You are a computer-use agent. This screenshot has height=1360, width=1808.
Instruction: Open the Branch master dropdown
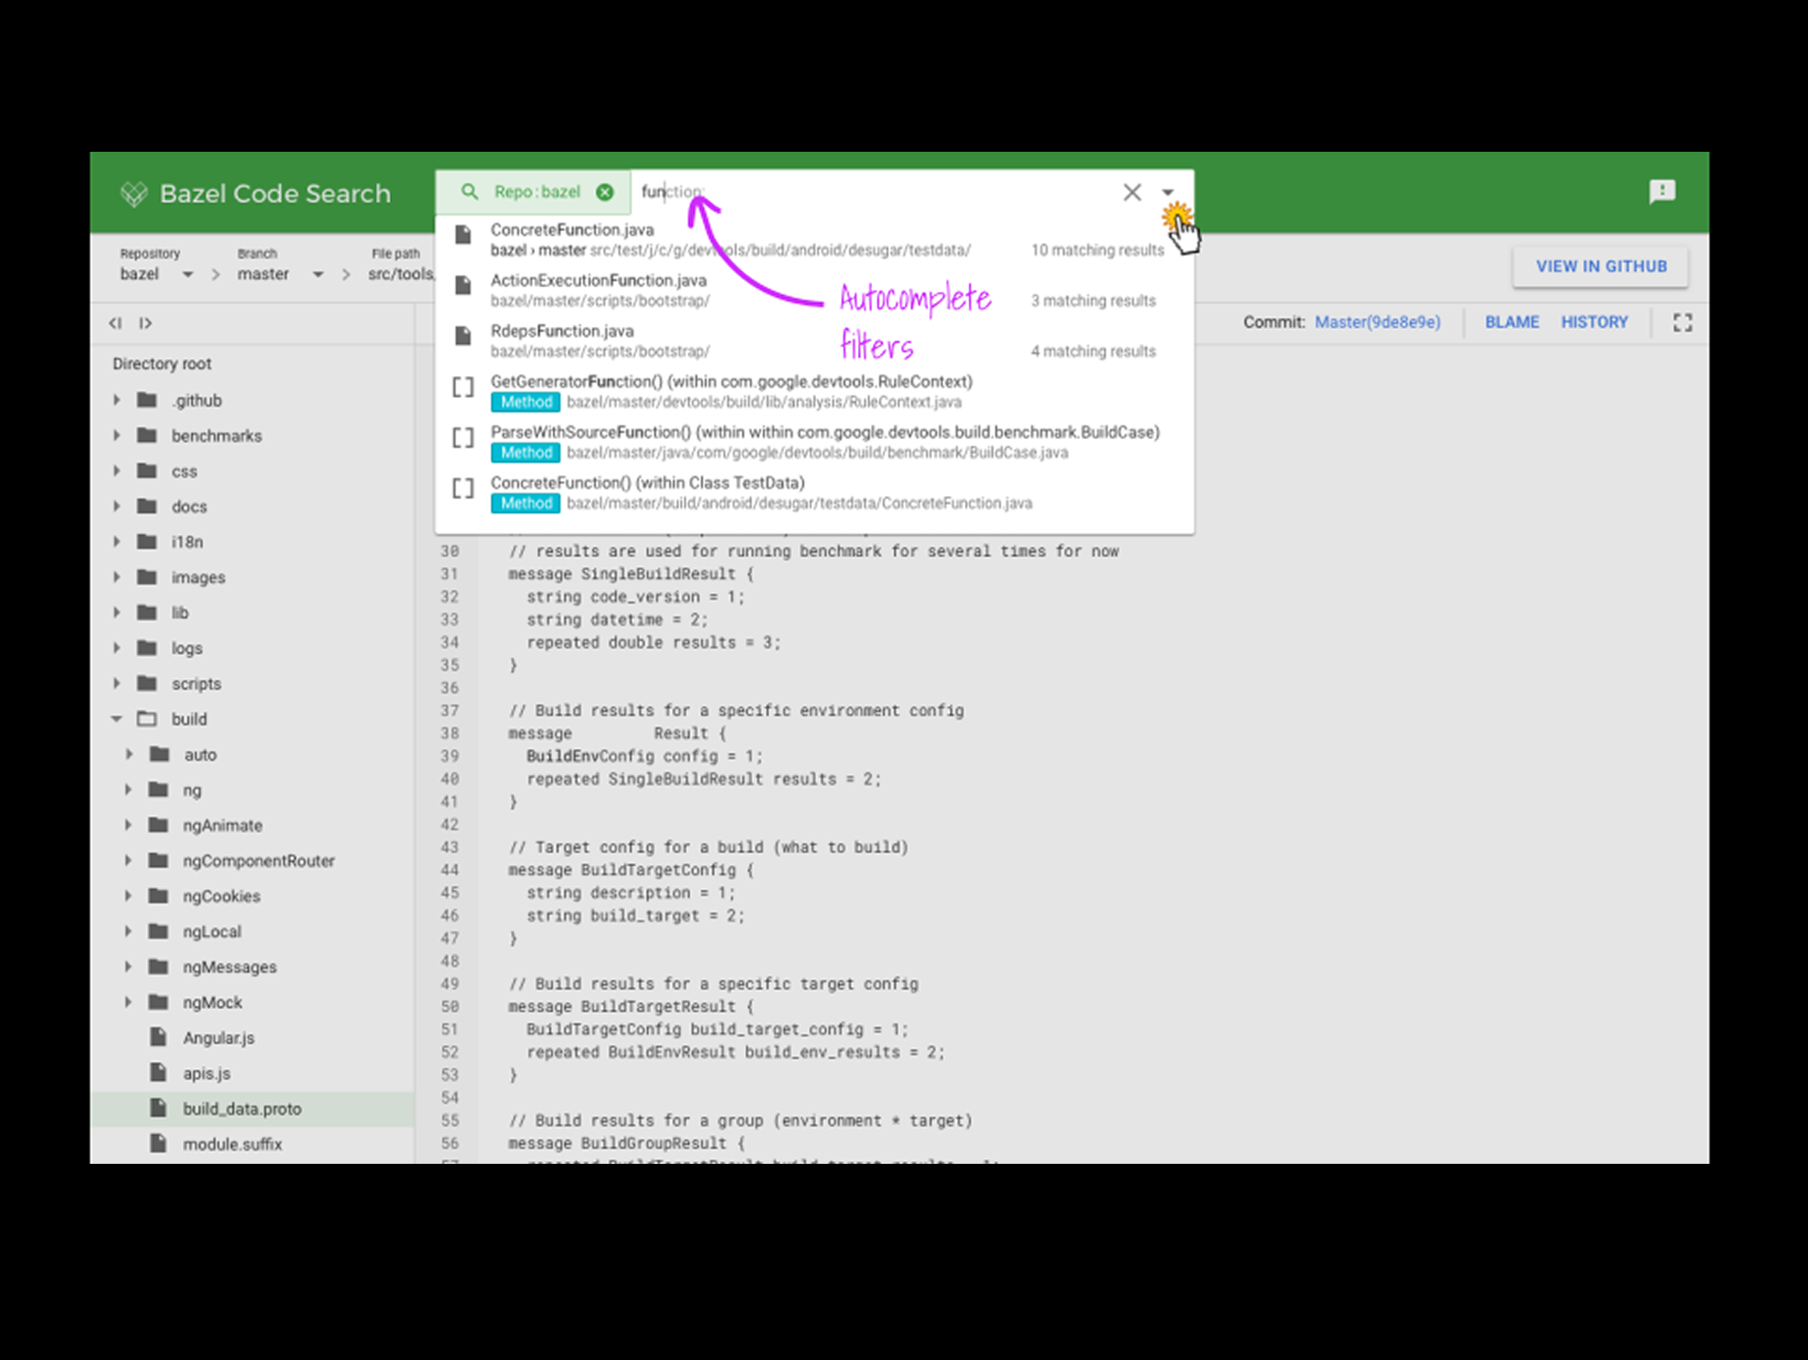(280, 274)
